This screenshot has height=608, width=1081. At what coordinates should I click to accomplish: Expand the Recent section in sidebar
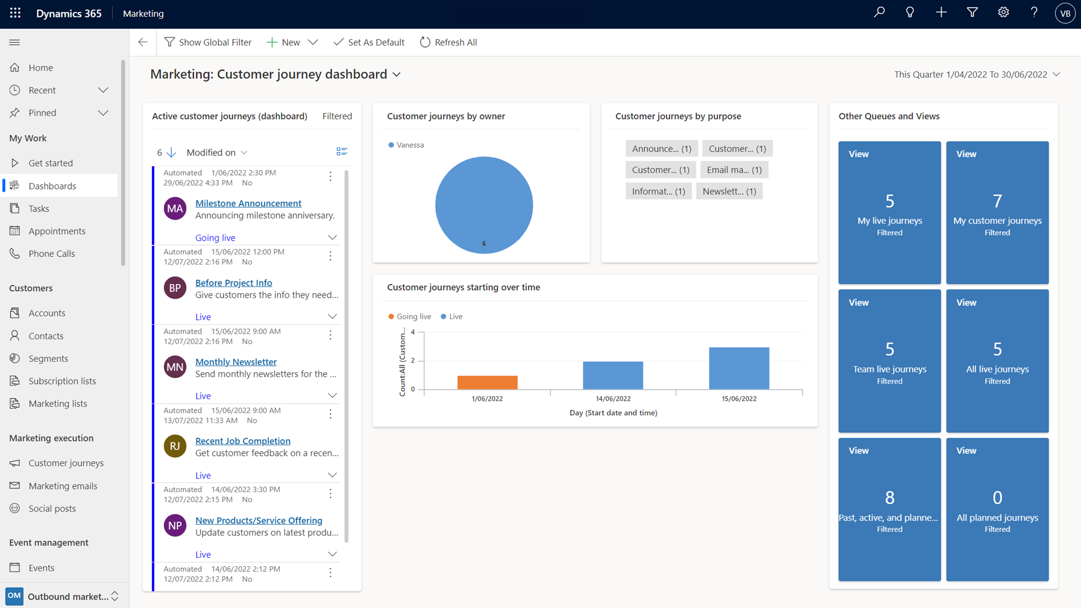click(103, 90)
